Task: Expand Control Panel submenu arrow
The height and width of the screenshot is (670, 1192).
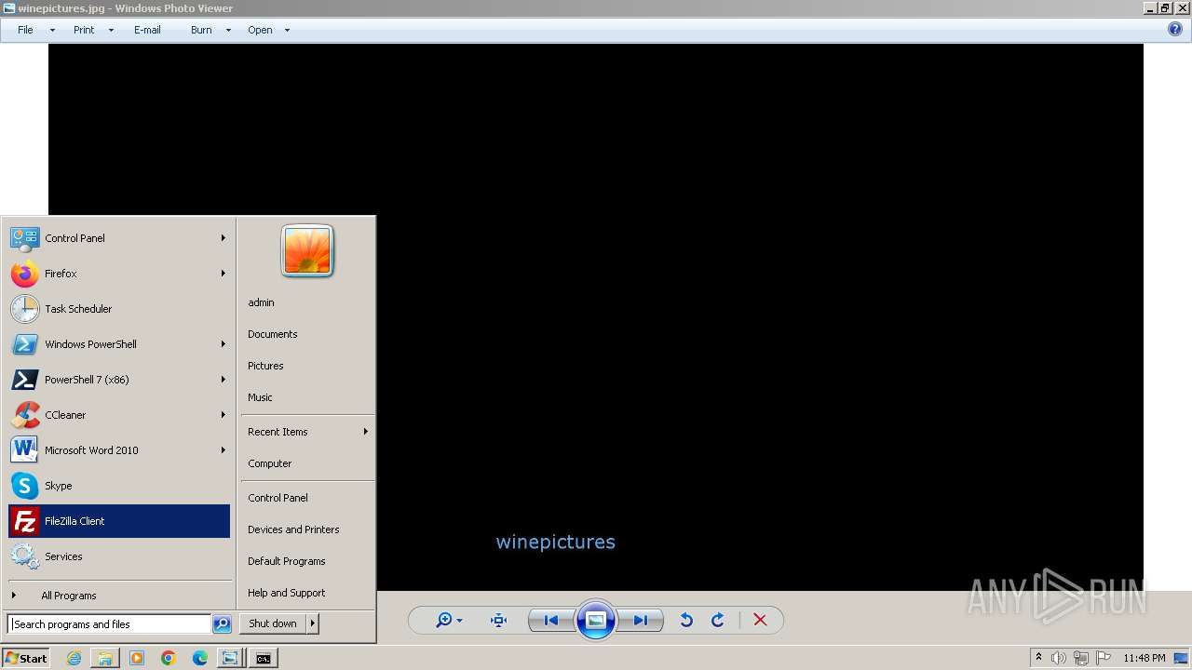Action: point(223,238)
